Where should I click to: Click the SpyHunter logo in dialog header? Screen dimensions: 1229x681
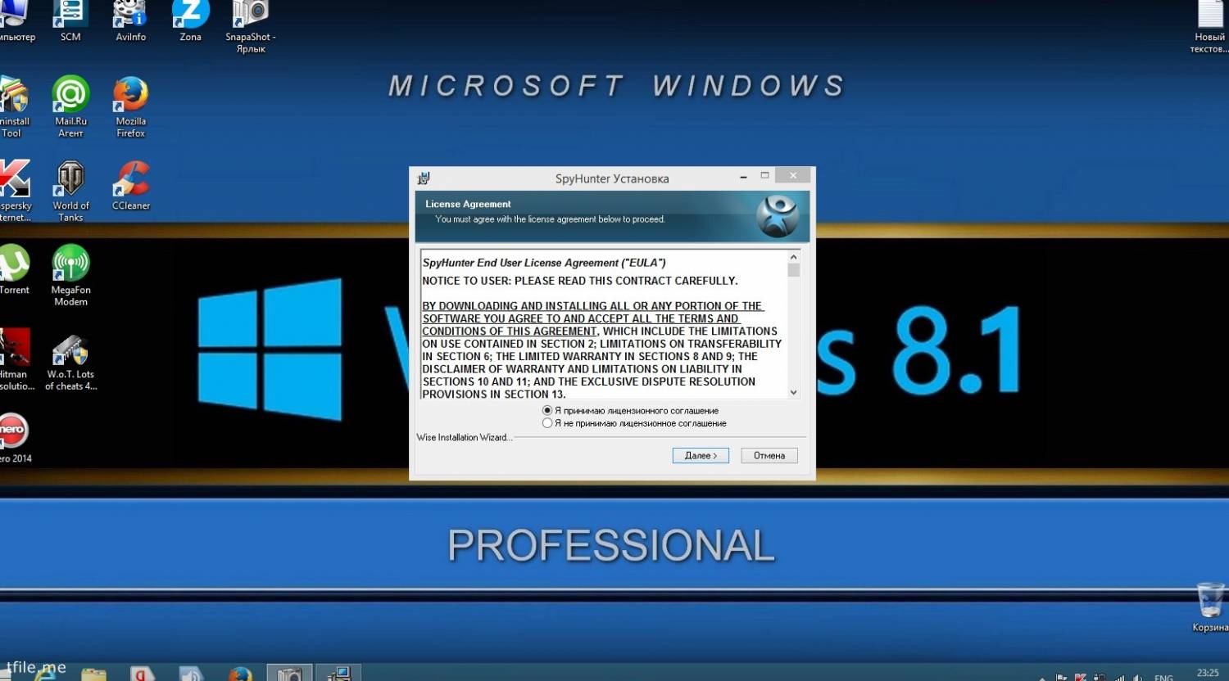tap(777, 216)
